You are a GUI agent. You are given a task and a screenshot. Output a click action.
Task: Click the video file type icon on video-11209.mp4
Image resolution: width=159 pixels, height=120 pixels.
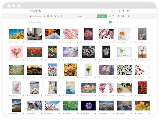tap(28, 42)
